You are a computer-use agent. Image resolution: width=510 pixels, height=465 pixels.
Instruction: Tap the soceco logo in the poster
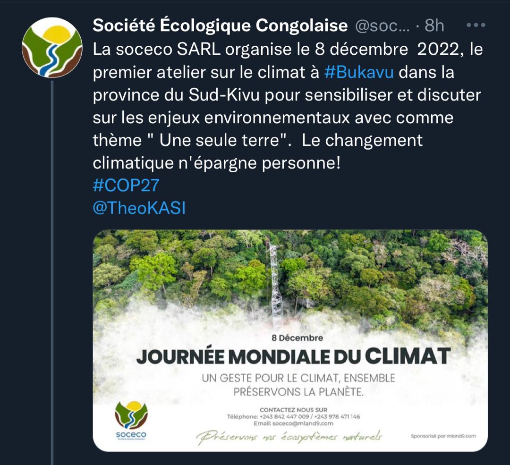tap(131, 420)
